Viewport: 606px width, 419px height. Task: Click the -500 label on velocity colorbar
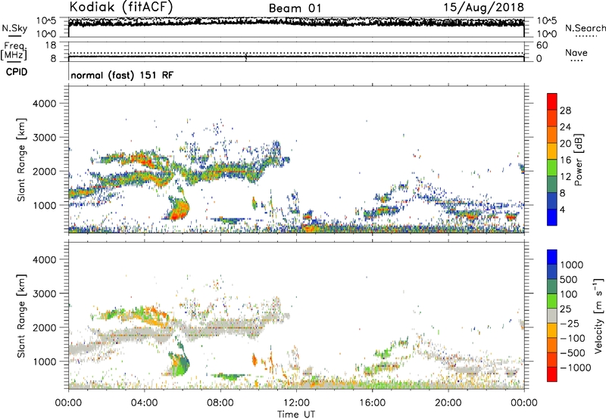click(x=573, y=352)
